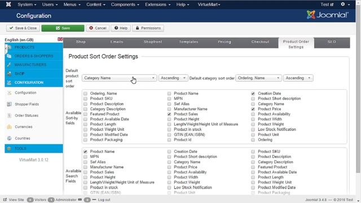
Task: Click the Configuration sub-item icon
Action: click(9, 92)
